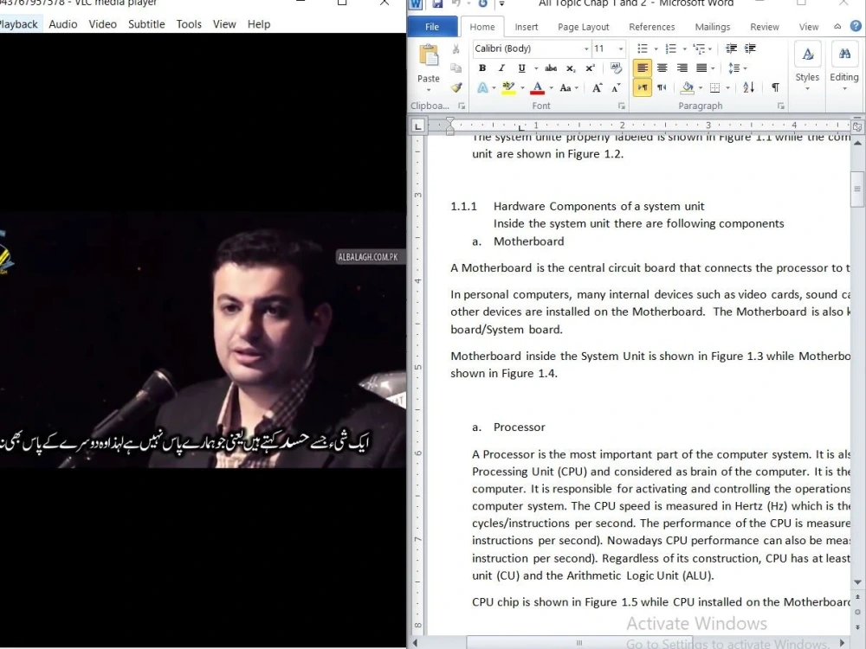Click the Sort A-Z icon

[748, 87]
